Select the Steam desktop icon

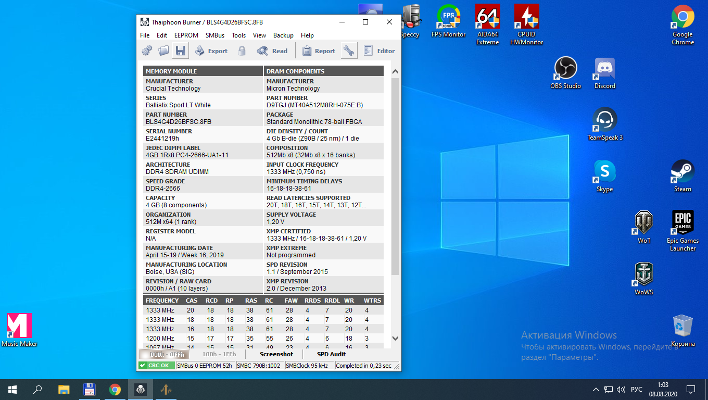point(682,176)
